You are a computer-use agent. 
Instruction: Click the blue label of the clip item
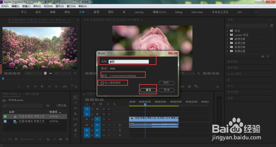point(5,122)
